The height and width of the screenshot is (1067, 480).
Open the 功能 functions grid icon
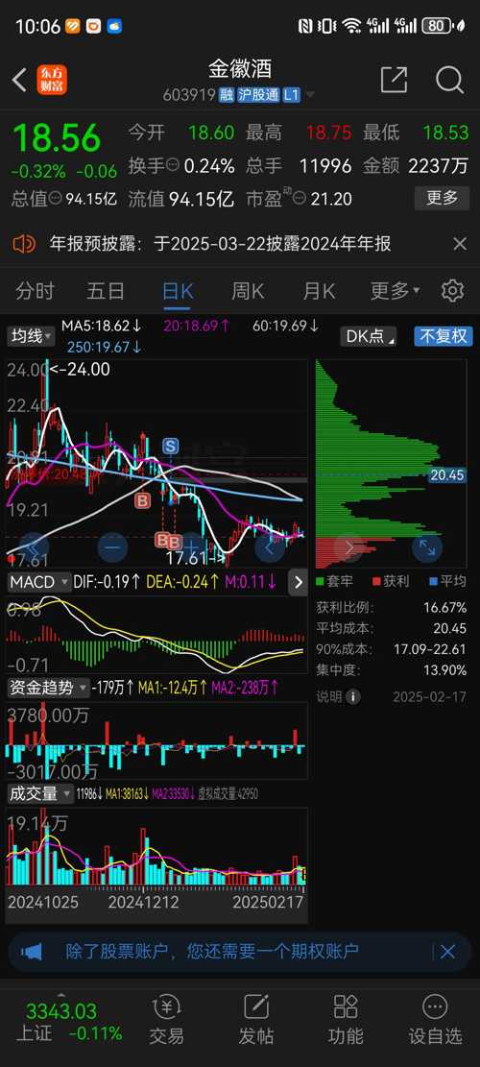(x=346, y=1019)
